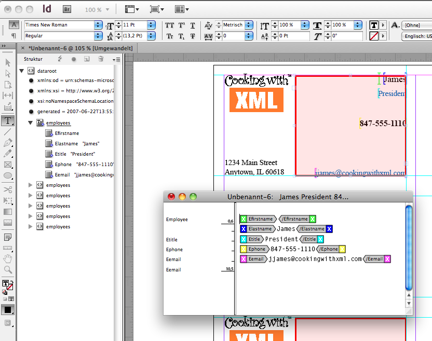Select the Direct Selection tool
This screenshot has height=341, width=432.
click(8, 74)
